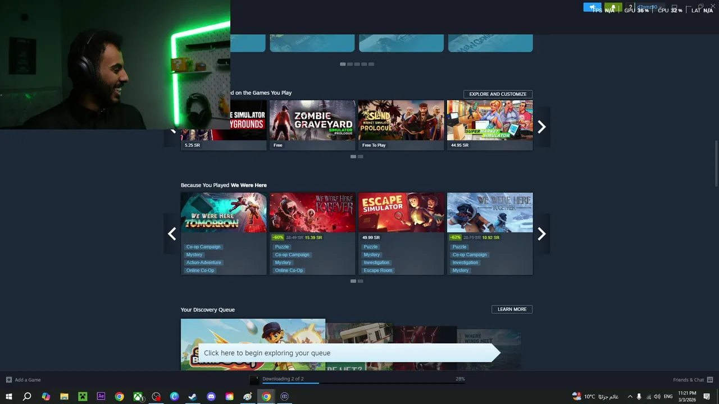Image resolution: width=719 pixels, height=404 pixels.
Task: Open Zombie Graveyard Simulator Prologue card
Action: pyautogui.click(x=312, y=125)
